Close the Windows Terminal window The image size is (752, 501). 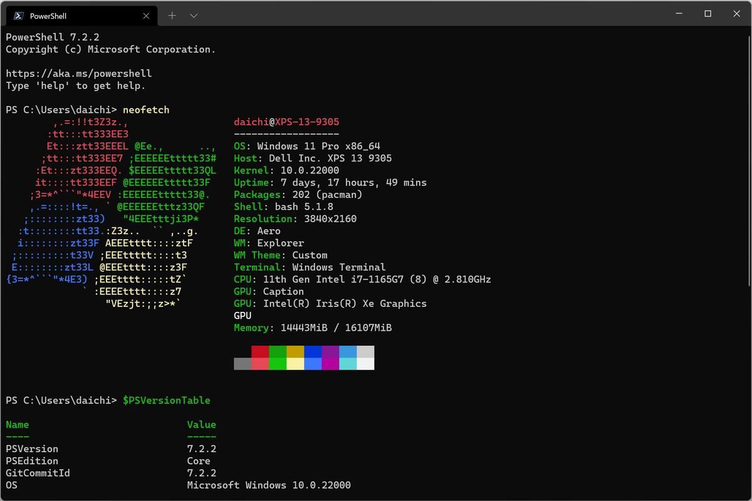pyautogui.click(x=736, y=14)
